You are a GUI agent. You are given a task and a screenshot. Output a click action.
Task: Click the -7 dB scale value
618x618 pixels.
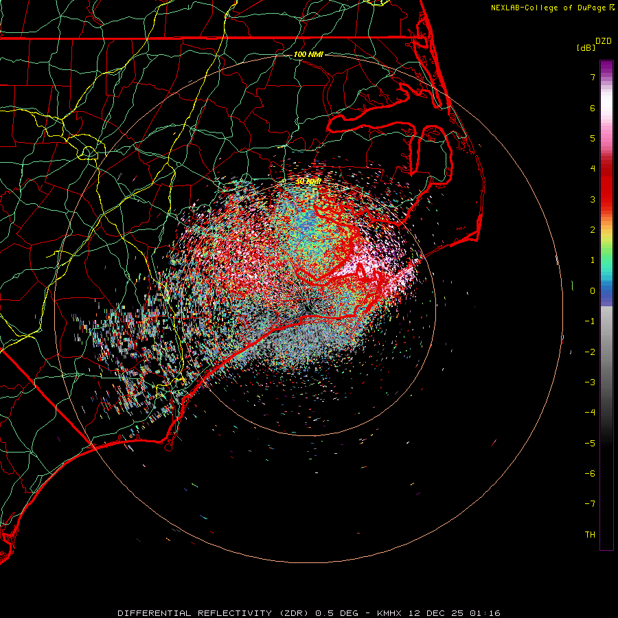tap(590, 504)
